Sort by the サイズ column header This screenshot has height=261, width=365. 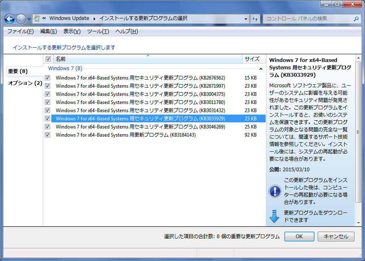[x=252, y=59]
